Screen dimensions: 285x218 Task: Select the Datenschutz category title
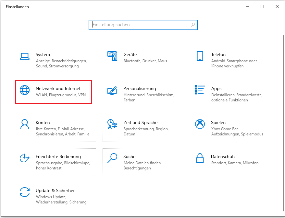click(x=223, y=156)
